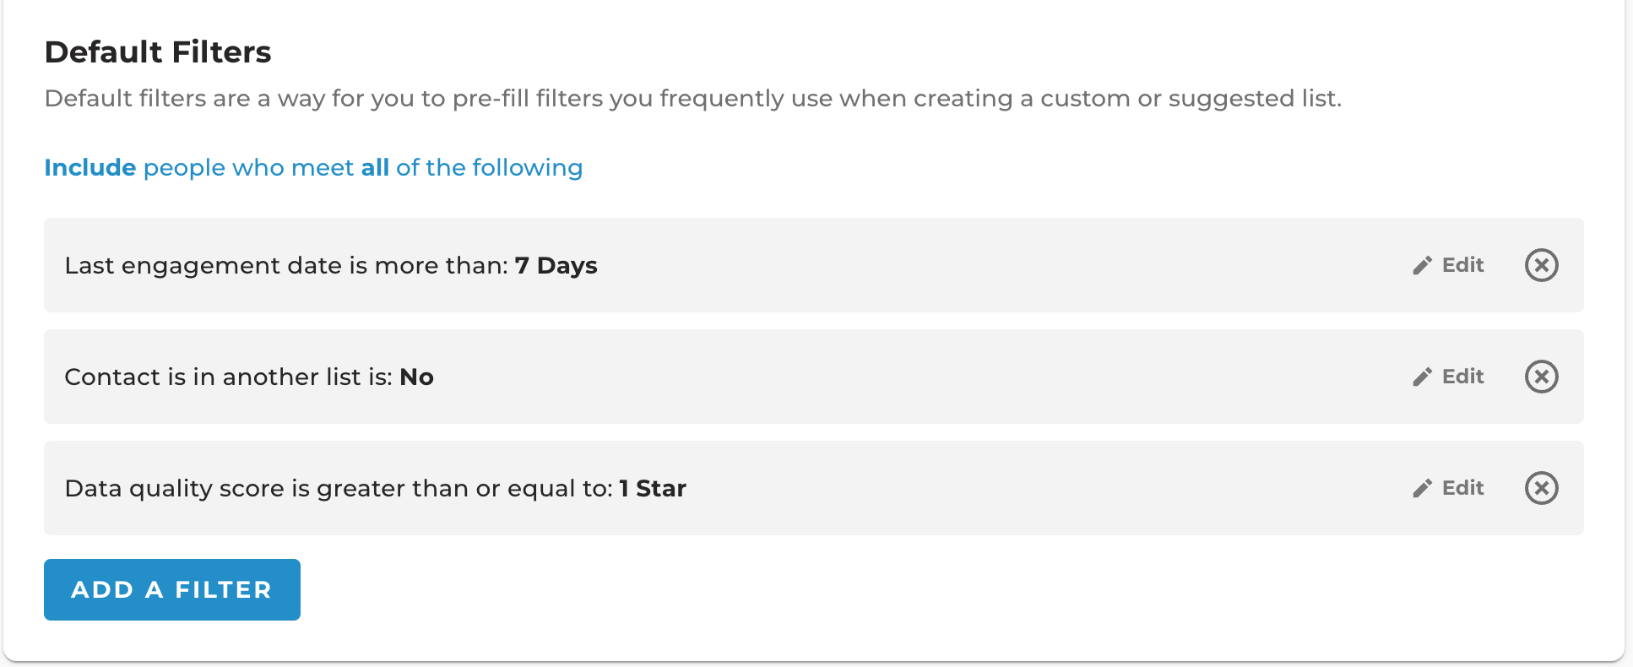Click the bold No value

417,377
